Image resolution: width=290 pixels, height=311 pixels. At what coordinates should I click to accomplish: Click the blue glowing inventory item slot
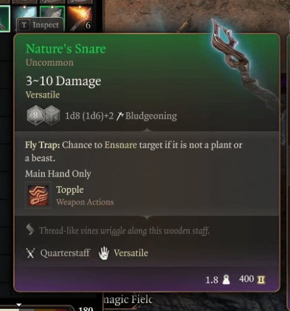click(x=25, y=12)
